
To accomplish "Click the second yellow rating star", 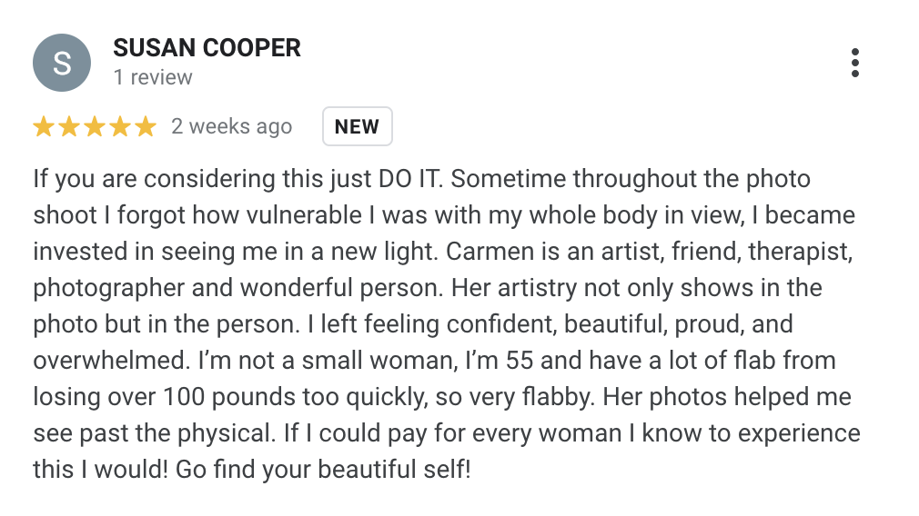I will click(x=69, y=126).
